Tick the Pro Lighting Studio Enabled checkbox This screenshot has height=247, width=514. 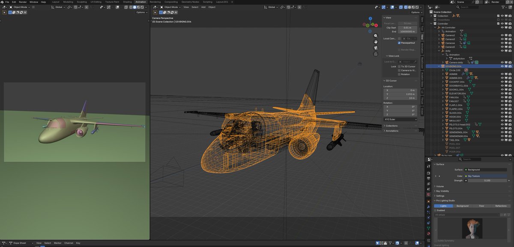pyautogui.click(x=435, y=210)
